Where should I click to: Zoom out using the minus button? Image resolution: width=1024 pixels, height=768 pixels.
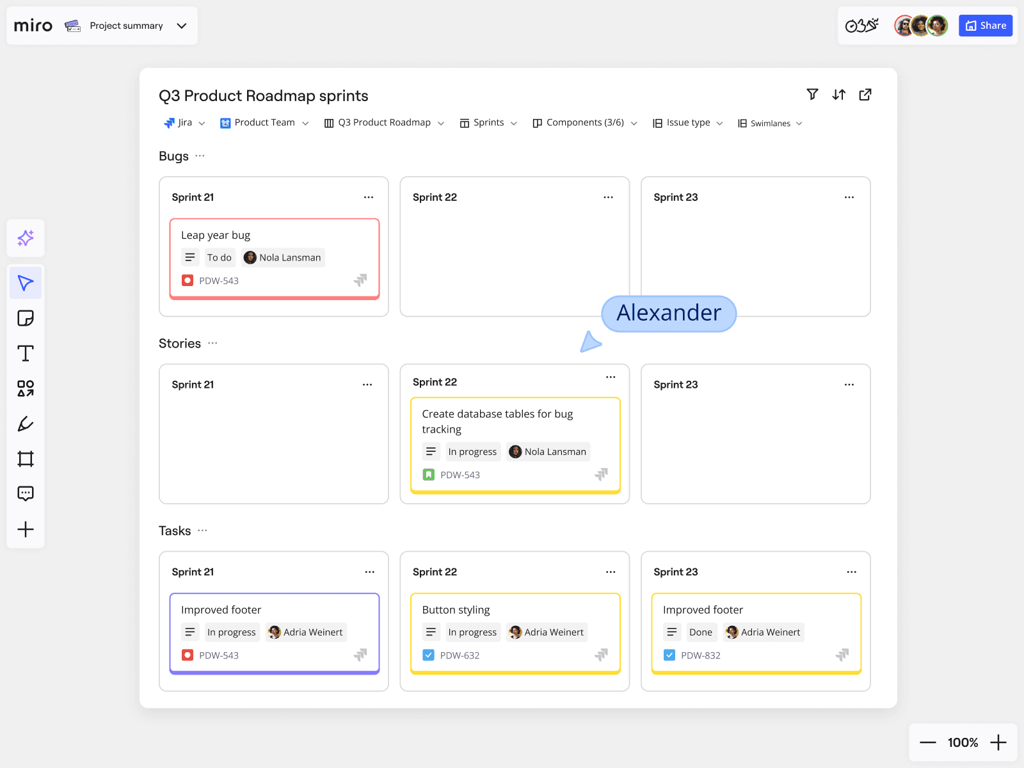tap(927, 742)
